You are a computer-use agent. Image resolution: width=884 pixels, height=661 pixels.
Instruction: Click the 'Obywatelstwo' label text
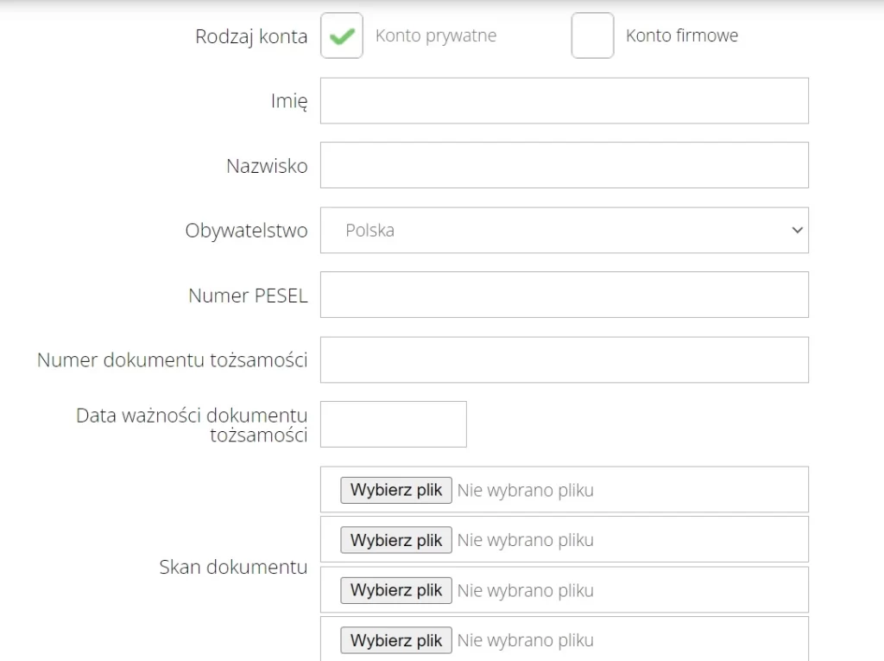click(246, 231)
